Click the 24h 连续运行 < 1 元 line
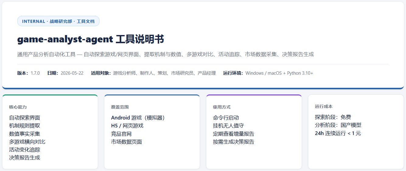Image resolution: width=406 pixels, height=171 pixels. 338,133
